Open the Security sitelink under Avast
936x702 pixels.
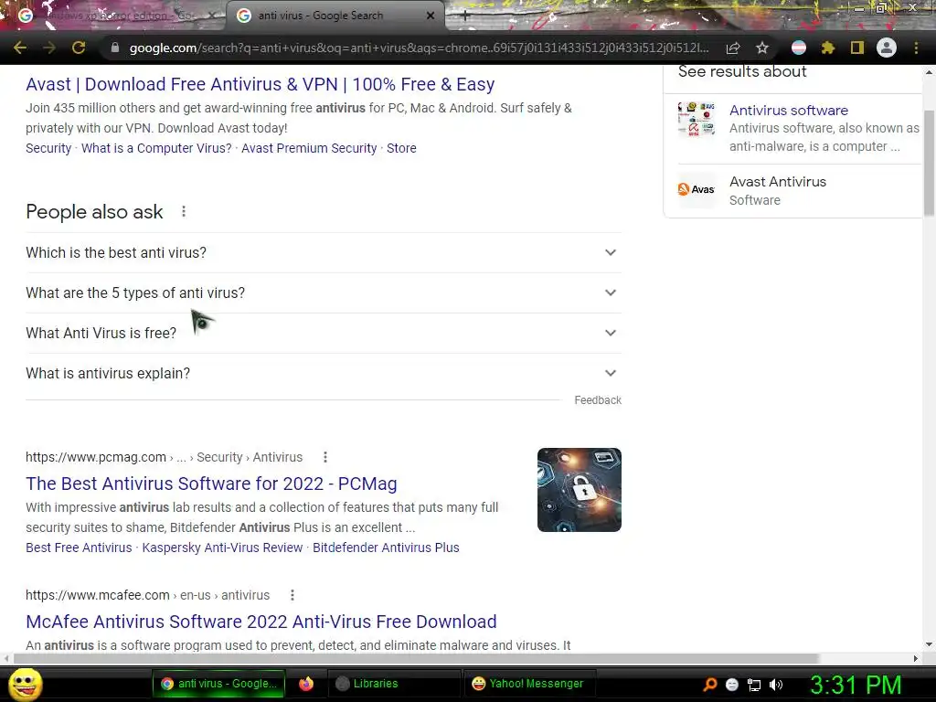coord(48,148)
